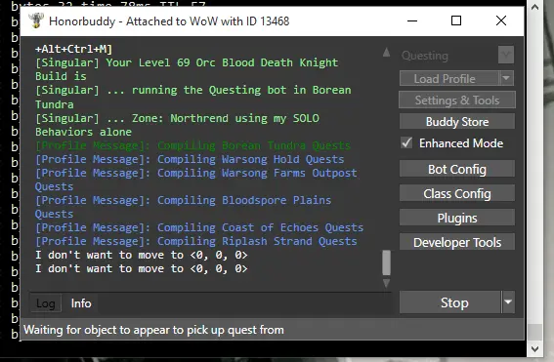Open the Developer Tools window
This screenshot has width=554, height=362.
click(457, 242)
